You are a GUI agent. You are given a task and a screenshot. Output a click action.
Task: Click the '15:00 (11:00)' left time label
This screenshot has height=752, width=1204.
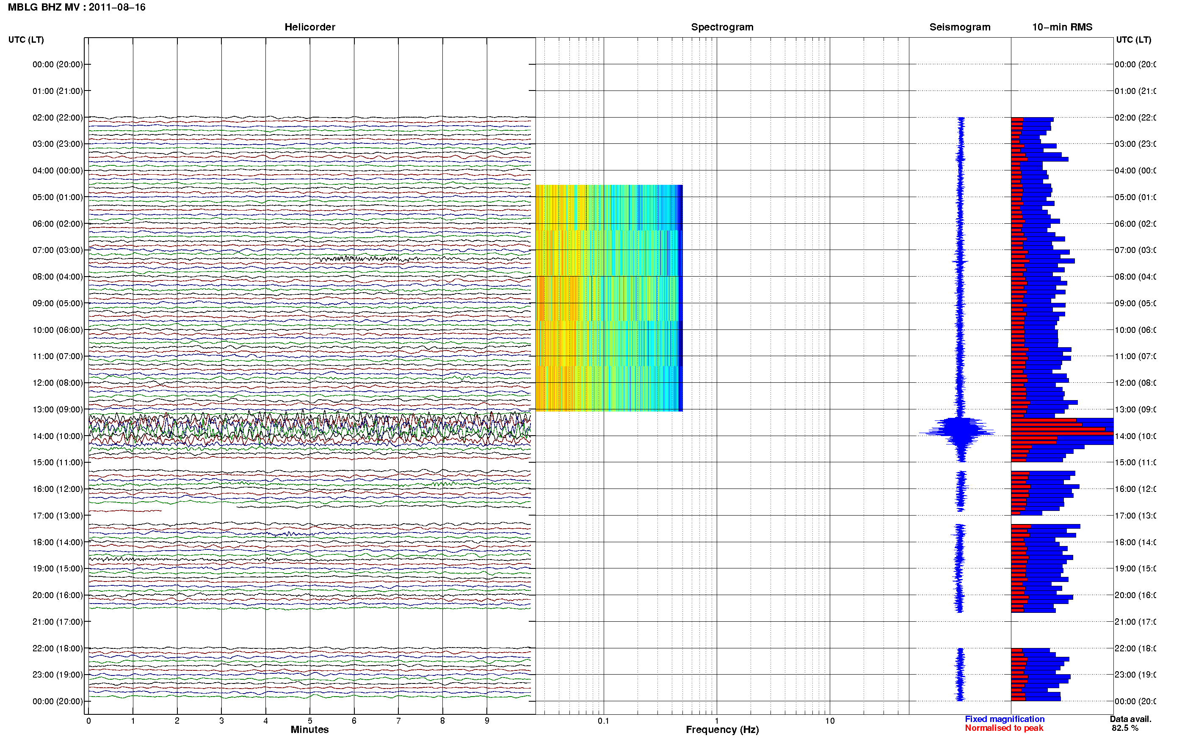pyautogui.click(x=58, y=463)
